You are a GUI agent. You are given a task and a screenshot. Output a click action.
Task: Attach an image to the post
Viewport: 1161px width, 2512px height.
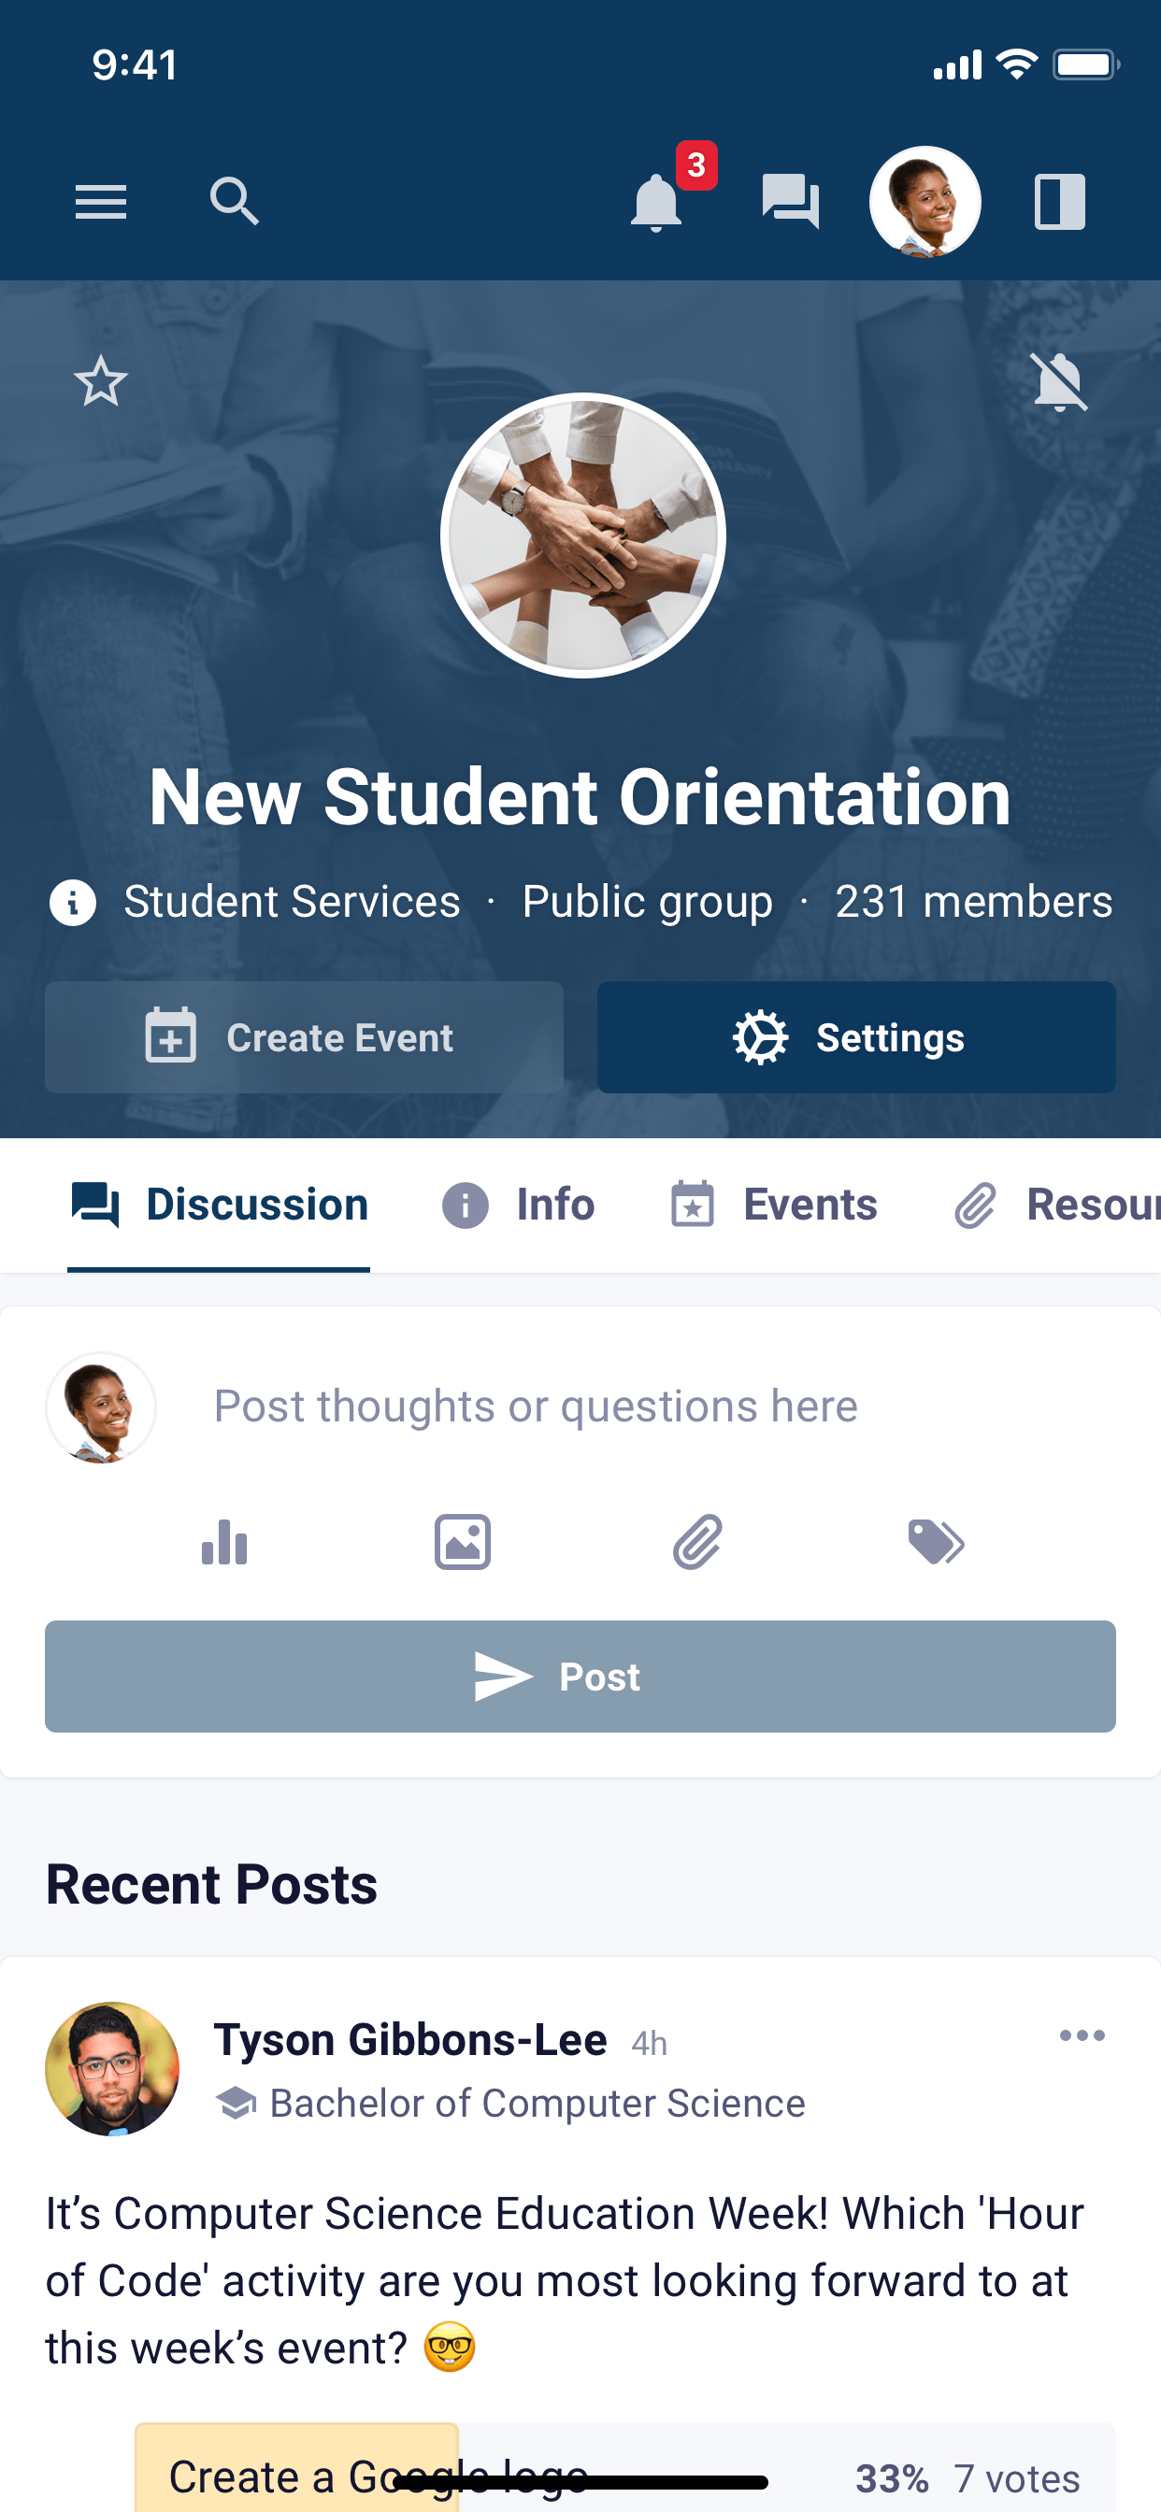coord(463,1543)
